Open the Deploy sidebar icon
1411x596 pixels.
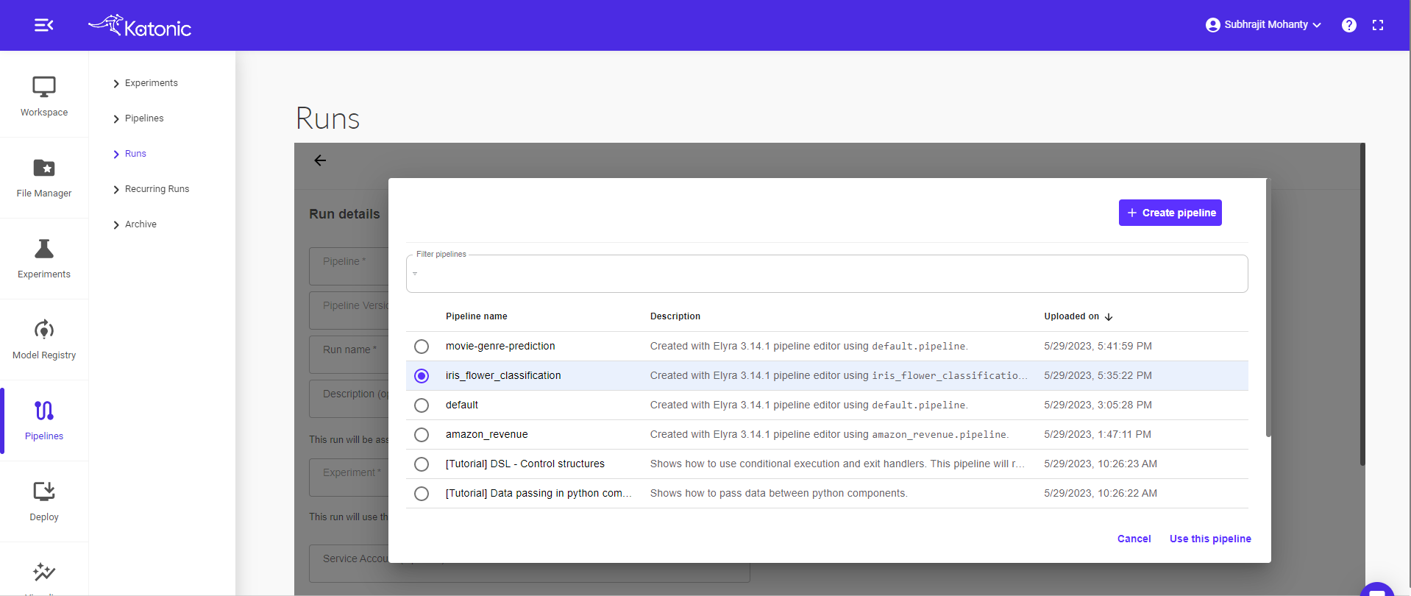click(44, 492)
